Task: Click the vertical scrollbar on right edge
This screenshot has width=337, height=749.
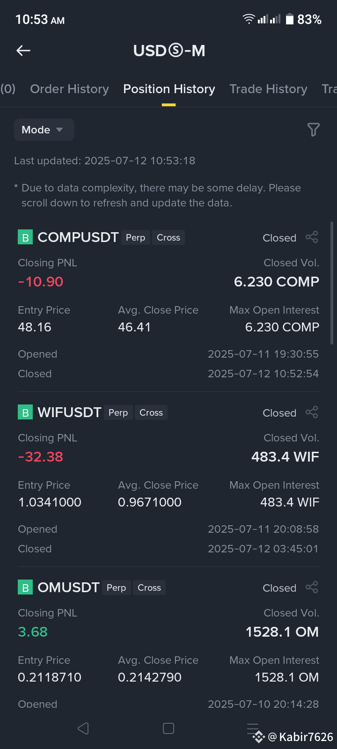Action: point(332,283)
